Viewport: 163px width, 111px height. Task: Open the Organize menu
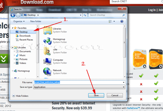pos(19,21)
